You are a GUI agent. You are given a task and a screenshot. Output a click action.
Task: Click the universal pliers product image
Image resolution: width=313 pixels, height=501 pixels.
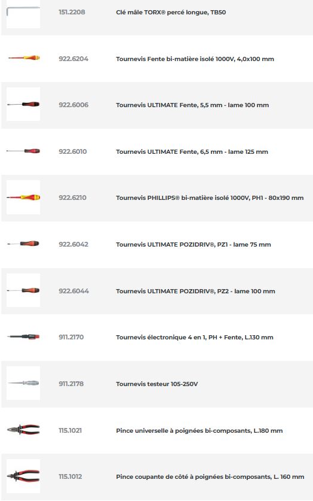23,430
